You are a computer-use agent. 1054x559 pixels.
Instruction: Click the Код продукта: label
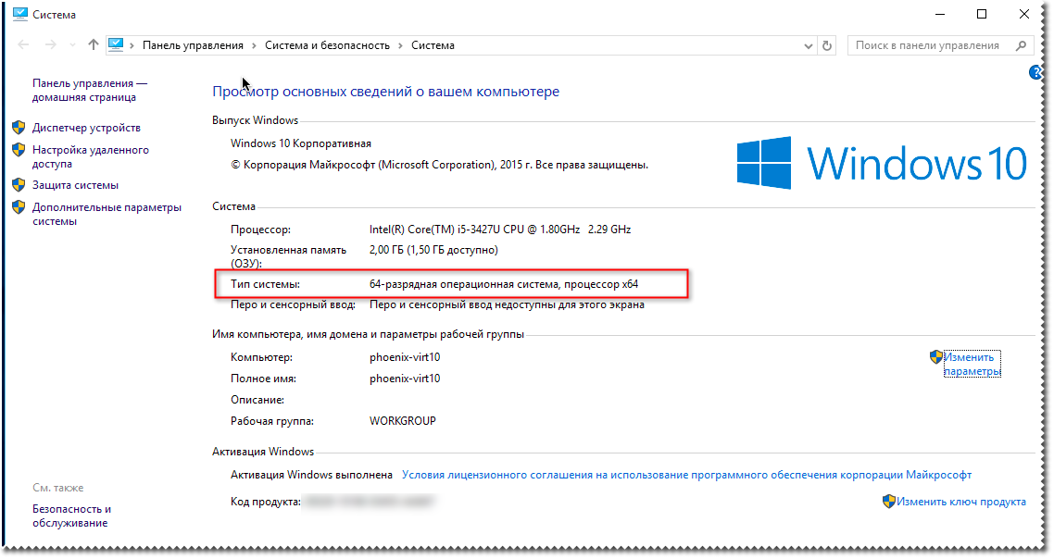[266, 502]
